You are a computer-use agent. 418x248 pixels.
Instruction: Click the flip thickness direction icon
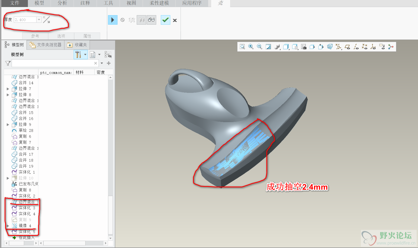(x=47, y=20)
